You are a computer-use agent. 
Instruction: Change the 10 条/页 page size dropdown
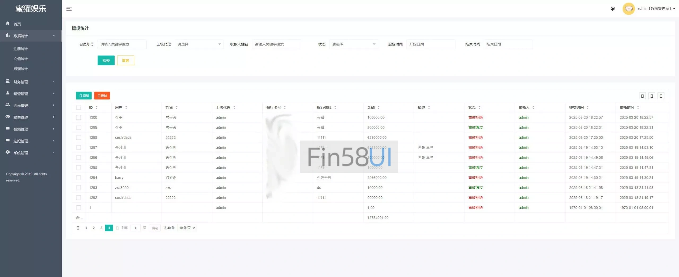[187, 228]
